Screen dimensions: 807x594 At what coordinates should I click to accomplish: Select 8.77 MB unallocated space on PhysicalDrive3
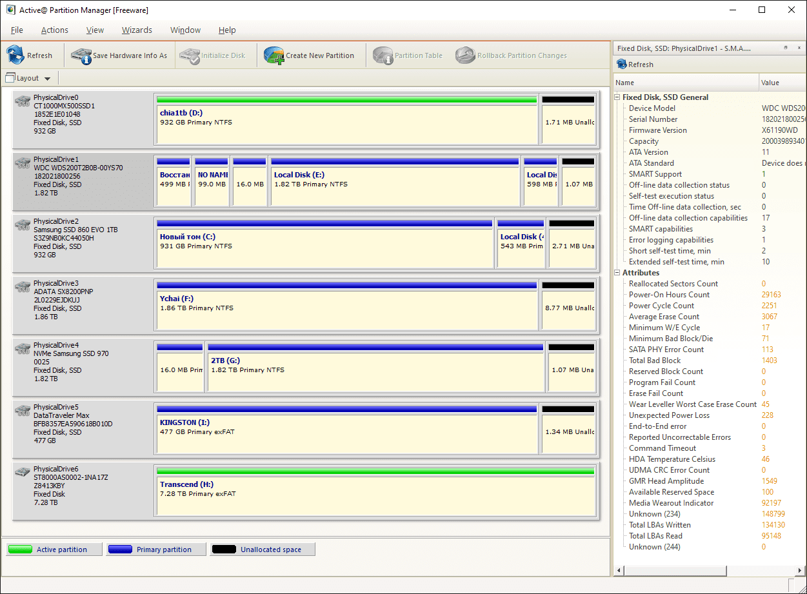568,305
